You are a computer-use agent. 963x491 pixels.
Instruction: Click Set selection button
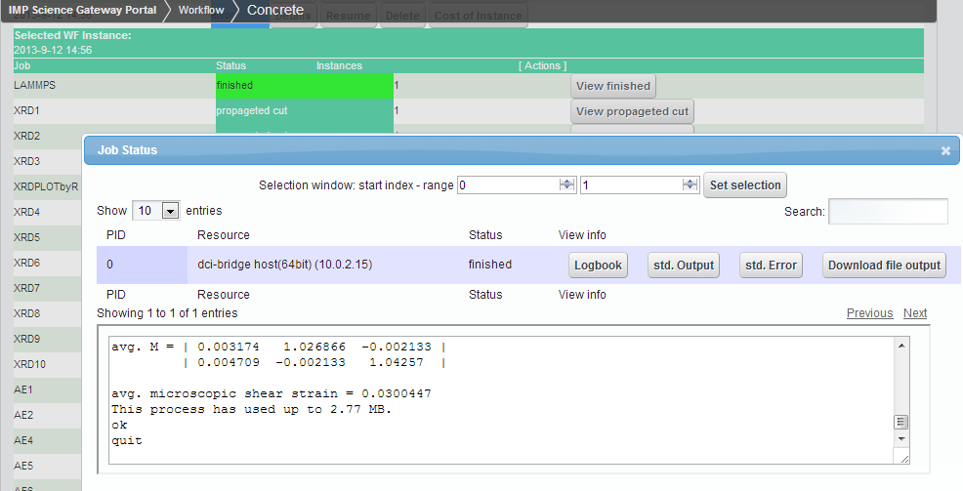coord(744,185)
